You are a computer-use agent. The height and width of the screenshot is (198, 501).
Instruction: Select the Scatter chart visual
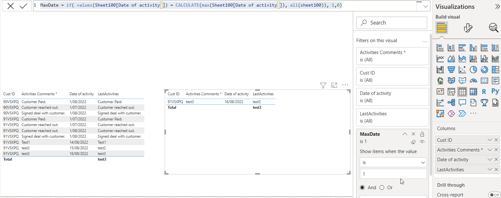[x=462, y=70]
